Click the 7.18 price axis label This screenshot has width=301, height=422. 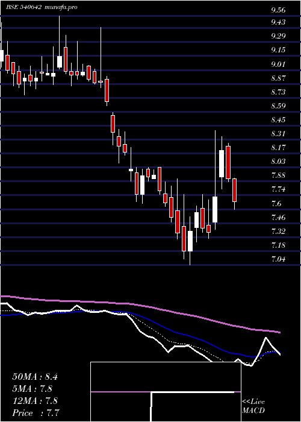click(278, 245)
